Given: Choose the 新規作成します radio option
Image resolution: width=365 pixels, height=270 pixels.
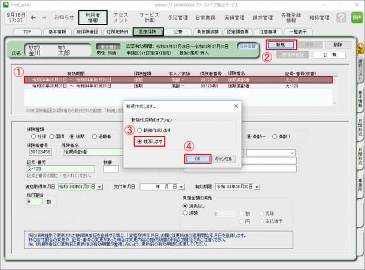Looking at the screenshot, I should click(x=140, y=130).
